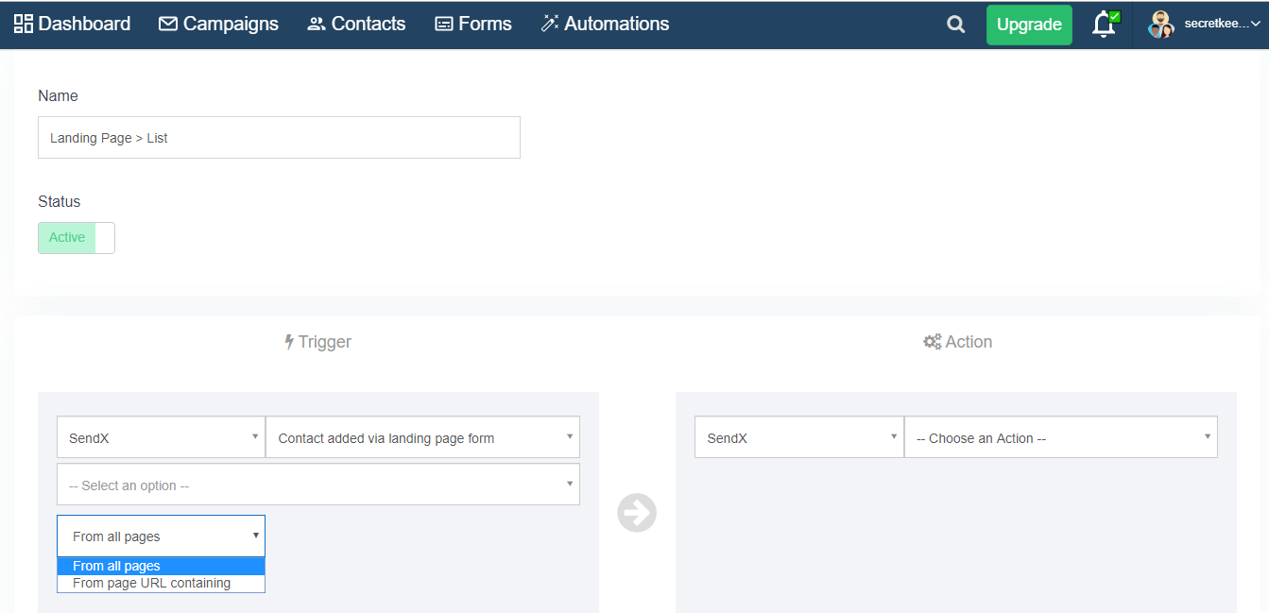Image resolution: width=1269 pixels, height=613 pixels.
Task: Click the Automations magic wand icon
Action: point(550,24)
